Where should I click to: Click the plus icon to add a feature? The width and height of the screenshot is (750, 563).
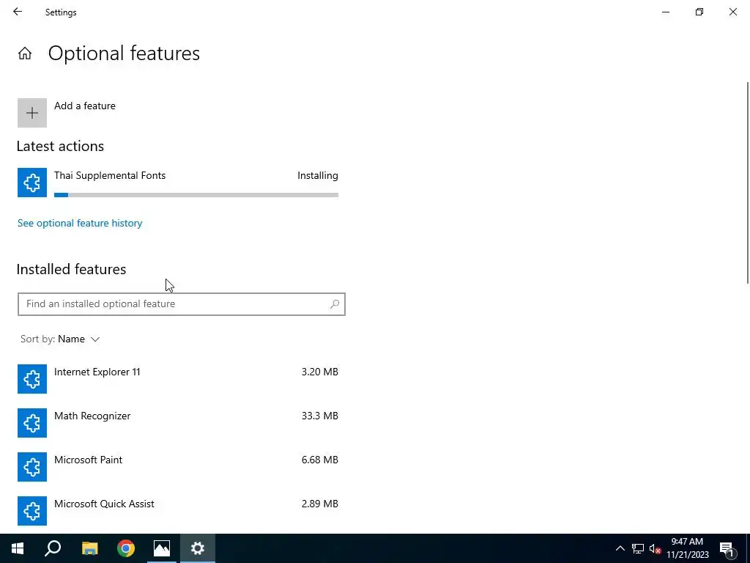pyautogui.click(x=32, y=113)
